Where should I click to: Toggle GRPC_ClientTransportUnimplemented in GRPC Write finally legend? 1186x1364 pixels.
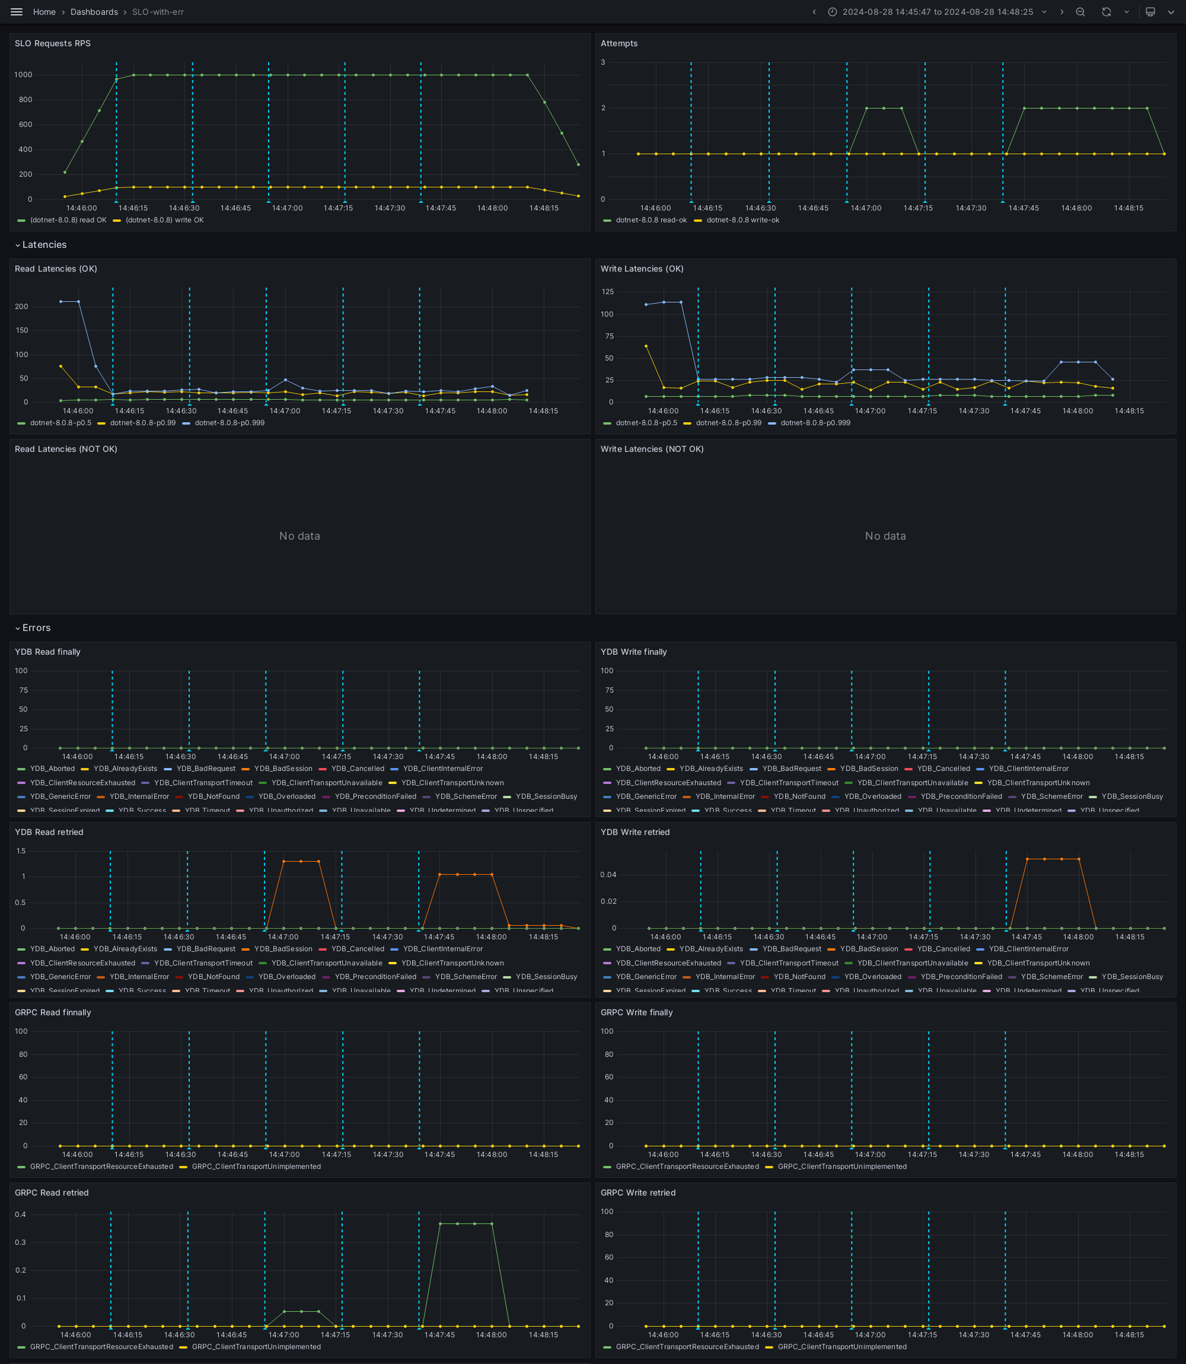pyautogui.click(x=843, y=1167)
